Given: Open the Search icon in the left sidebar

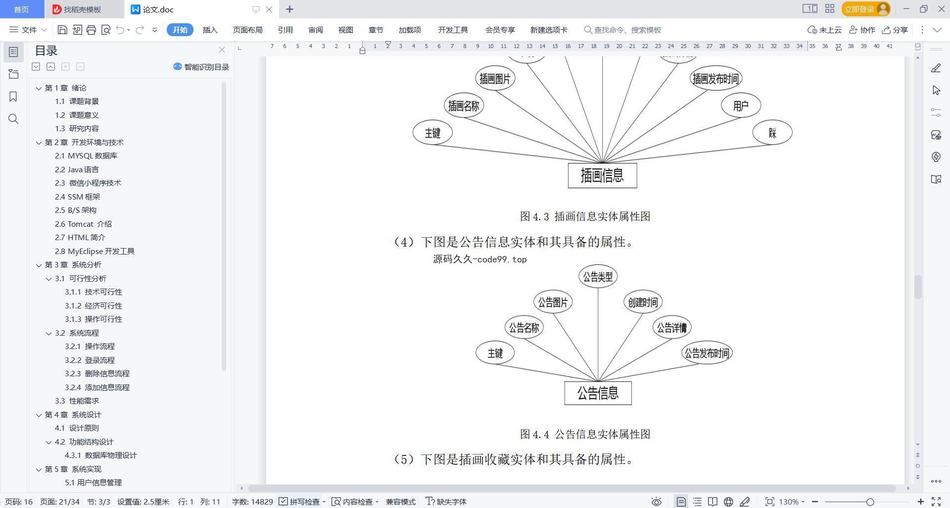Looking at the screenshot, I should pyautogui.click(x=13, y=119).
